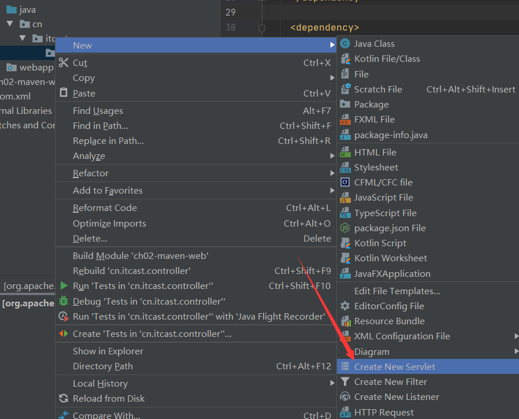Viewport: 519px width, 419px height.
Task: Click the HTTP Request API icon
Action: pos(345,412)
